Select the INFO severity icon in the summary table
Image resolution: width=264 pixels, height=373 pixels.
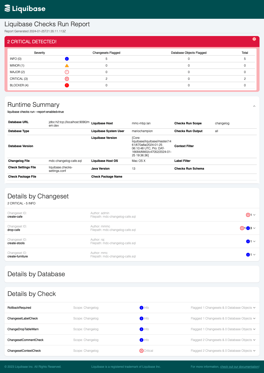point(66,59)
